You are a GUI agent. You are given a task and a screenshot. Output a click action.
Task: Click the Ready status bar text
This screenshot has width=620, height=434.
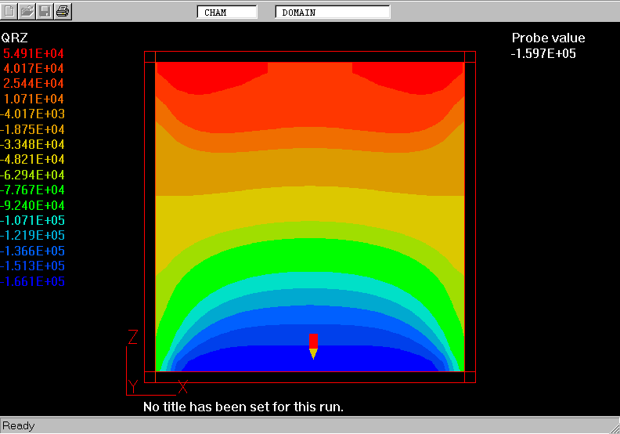click(19, 426)
